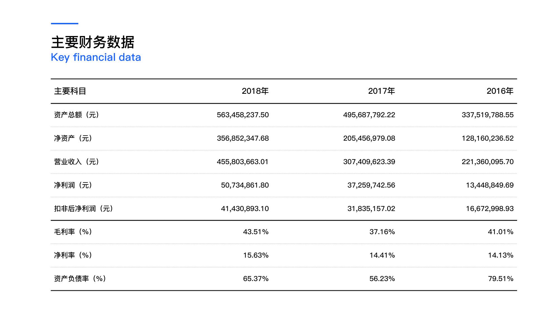Image resolution: width=559 pixels, height=314 pixels.
Task: Select the cell 205,456,979.08
Action: pos(369,138)
